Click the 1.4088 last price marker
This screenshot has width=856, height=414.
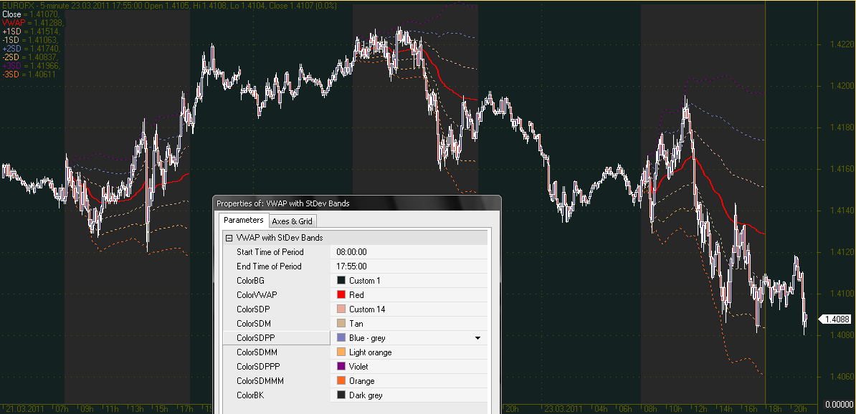click(836, 319)
